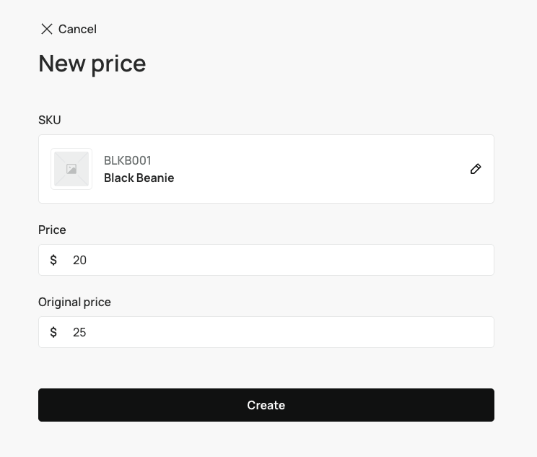Click the dollar sign in Original price field
Image resolution: width=537 pixels, height=457 pixels.
(x=53, y=332)
